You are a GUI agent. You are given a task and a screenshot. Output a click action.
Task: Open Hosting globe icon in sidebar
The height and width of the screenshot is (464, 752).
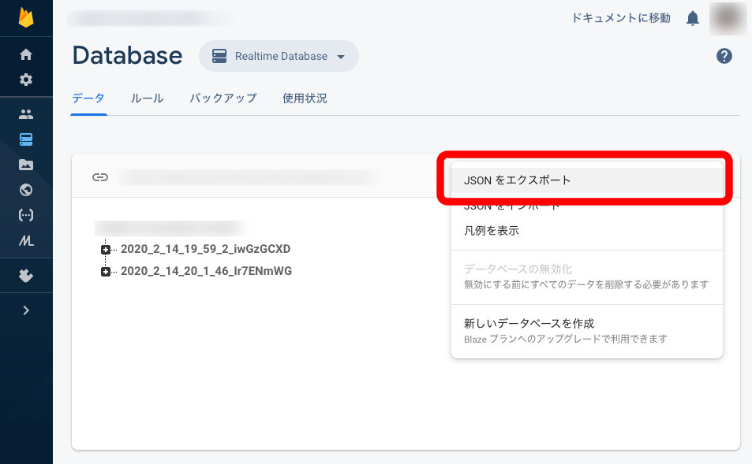(x=26, y=190)
